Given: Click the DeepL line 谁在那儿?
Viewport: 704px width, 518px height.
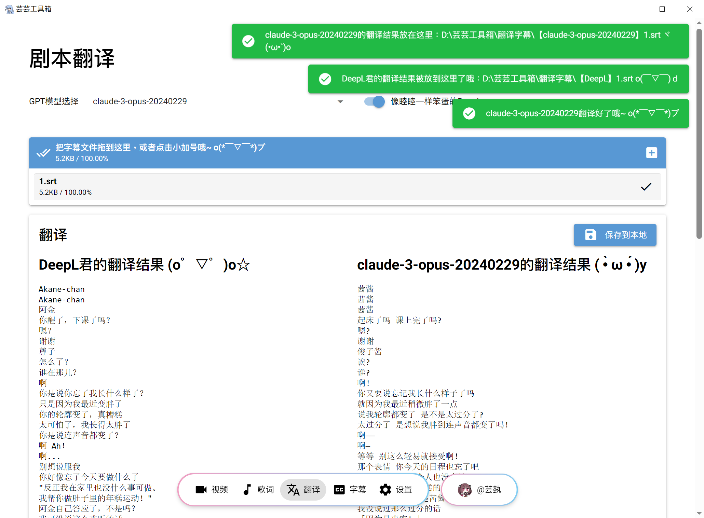Looking at the screenshot, I should pyautogui.click(x=57, y=372).
